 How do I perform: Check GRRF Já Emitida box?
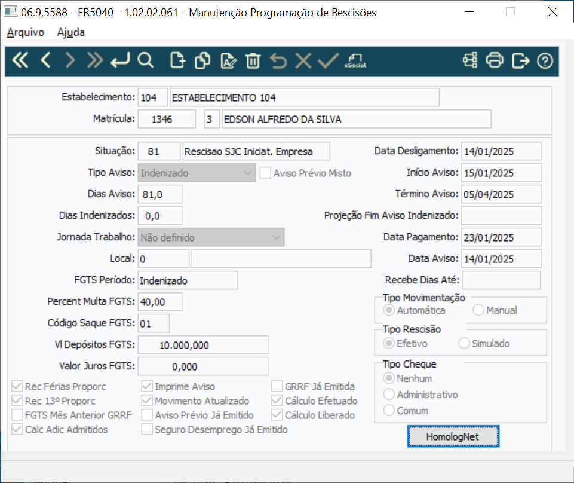coord(277,386)
